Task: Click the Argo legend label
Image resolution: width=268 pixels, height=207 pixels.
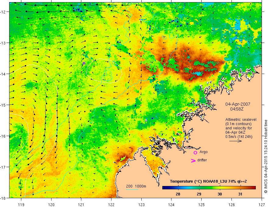Action: tap(203, 152)
